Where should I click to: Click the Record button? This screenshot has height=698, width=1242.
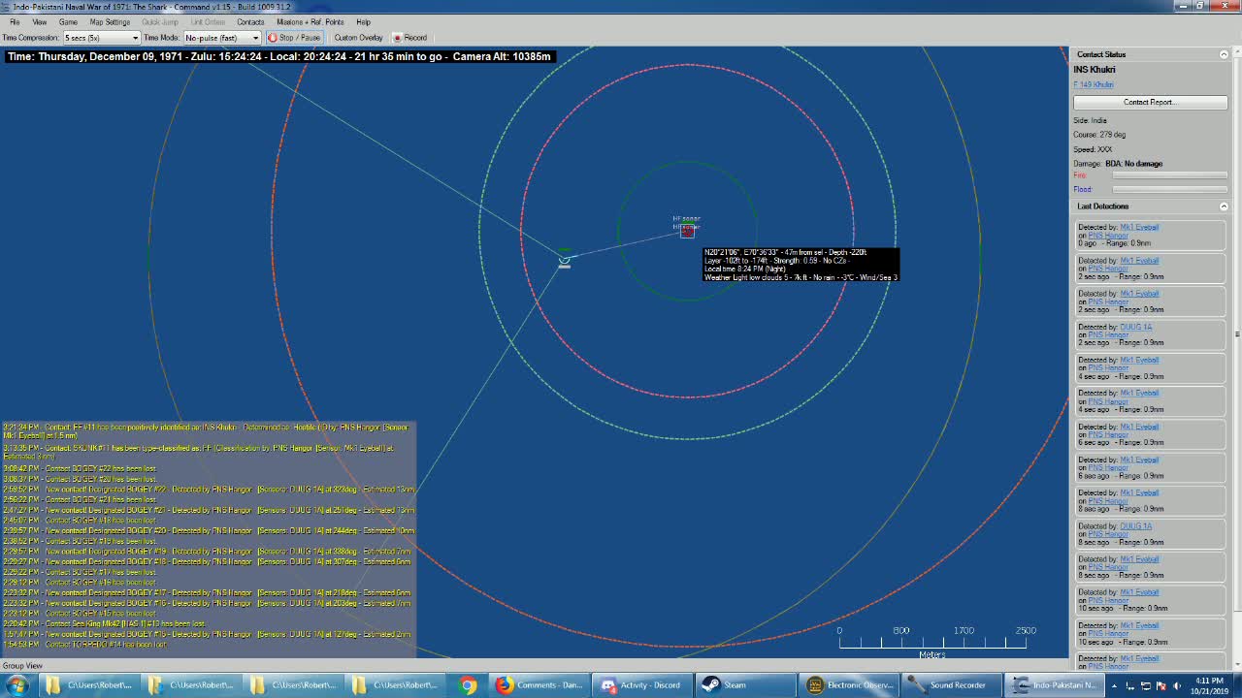point(410,38)
